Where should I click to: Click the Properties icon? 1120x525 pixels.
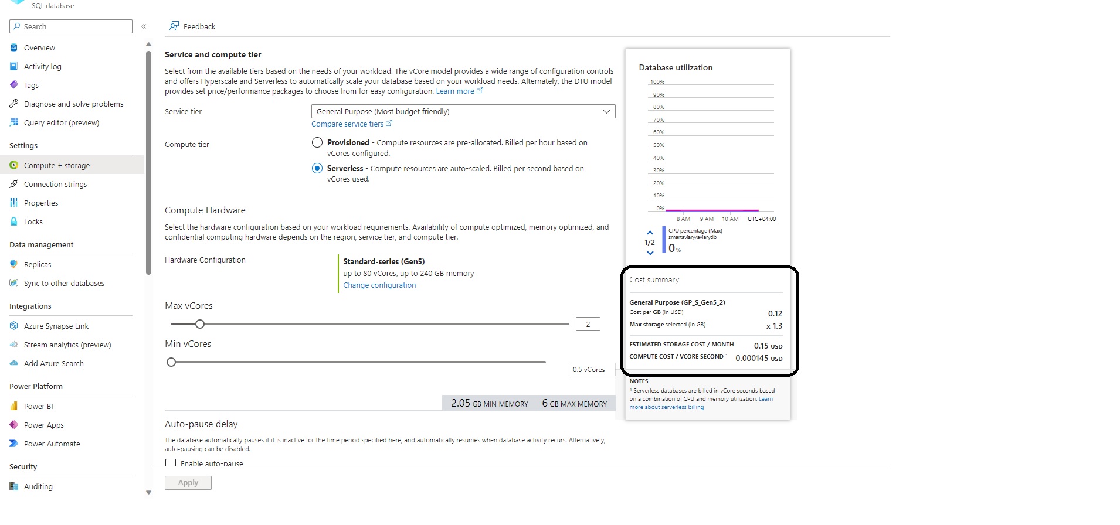[x=14, y=203]
